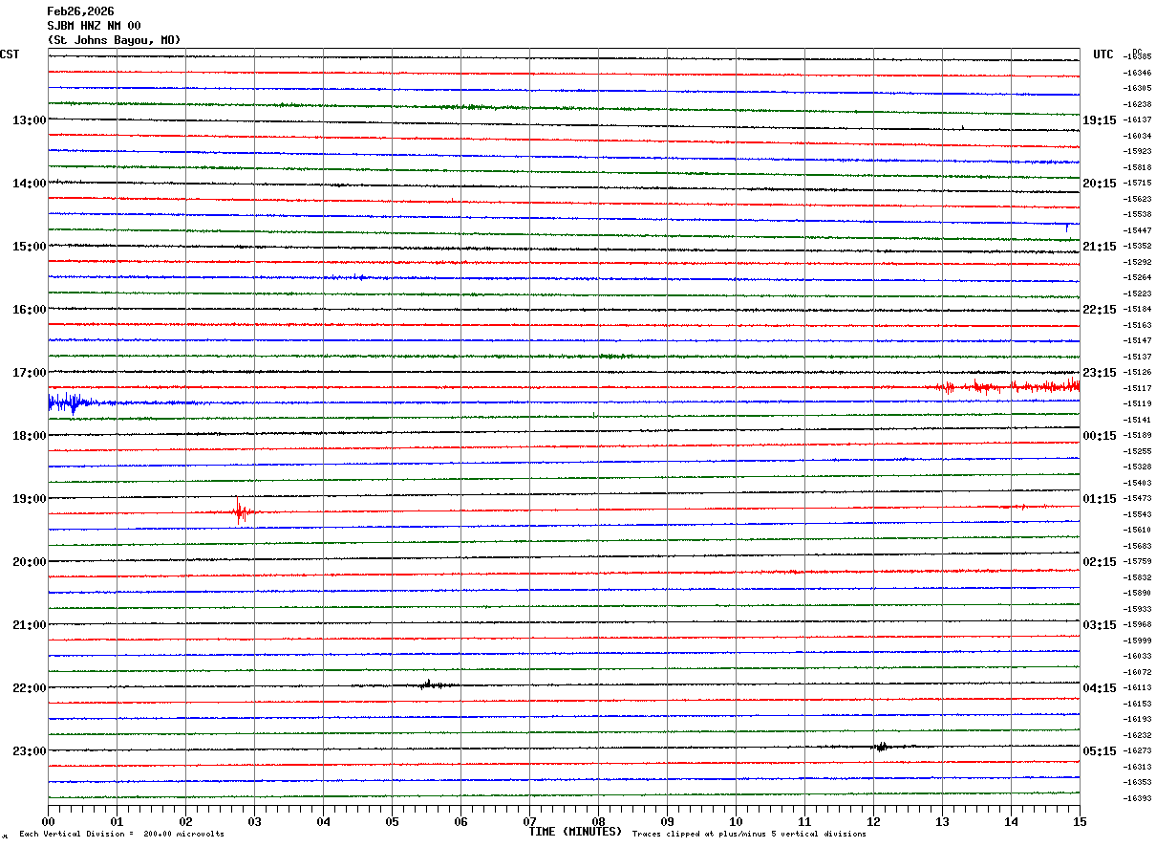Click the TIME (MINUTES) axis label
This screenshot has width=1156, height=847.
click(575, 832)
